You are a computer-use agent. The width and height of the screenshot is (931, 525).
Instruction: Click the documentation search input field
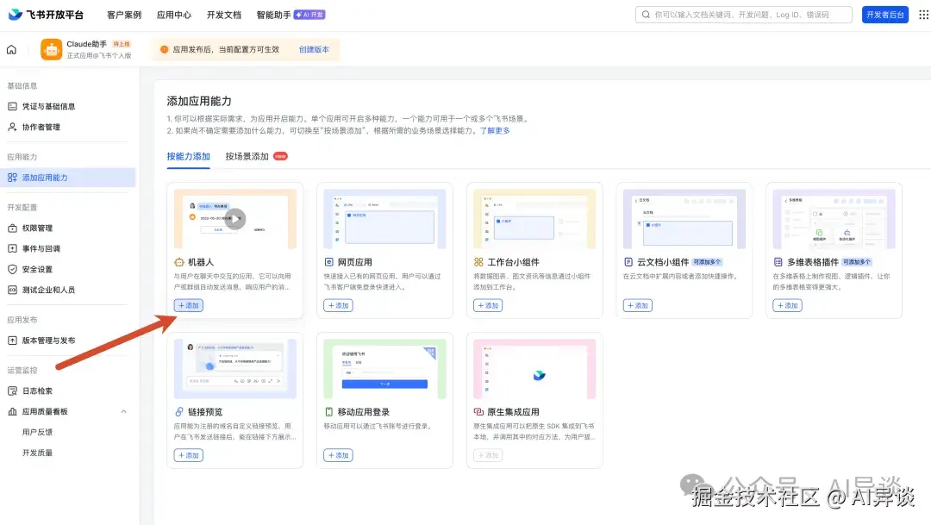tap(744, 15)
